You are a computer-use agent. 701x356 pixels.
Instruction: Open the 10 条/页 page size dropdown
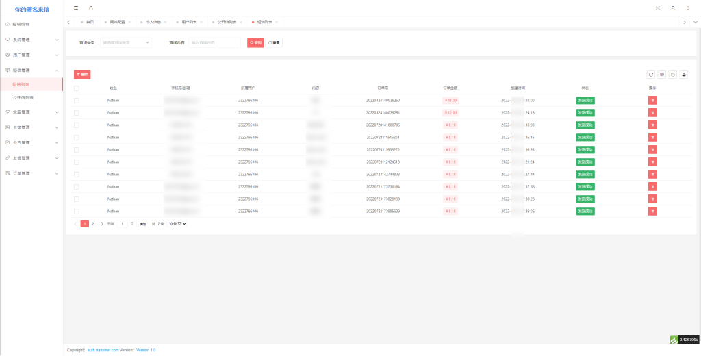tap(177, 224)
